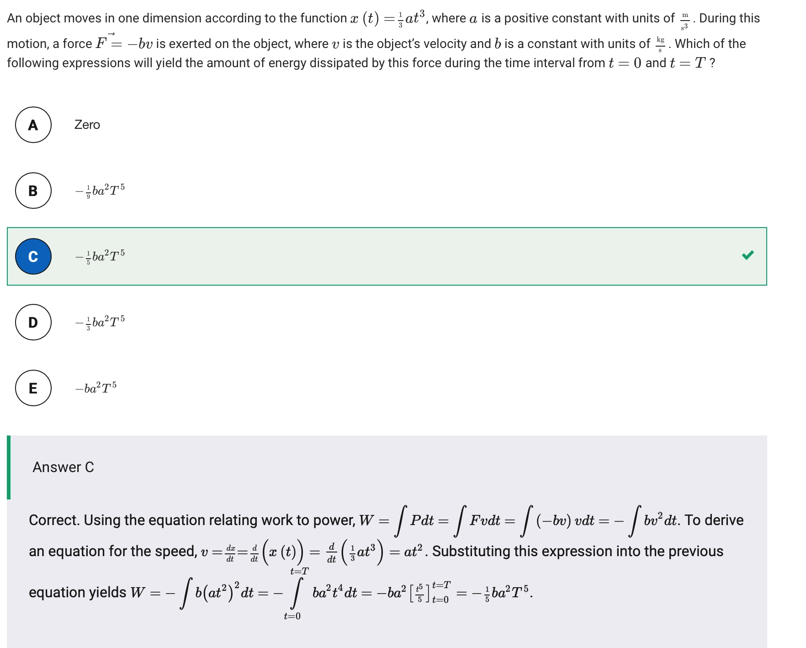This screenshot has width=806, height=648.
Task: Select answer choice D circle
Action: point(33,322)
